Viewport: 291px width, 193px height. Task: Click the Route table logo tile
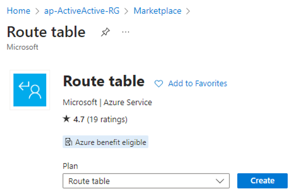coord(30,90)
